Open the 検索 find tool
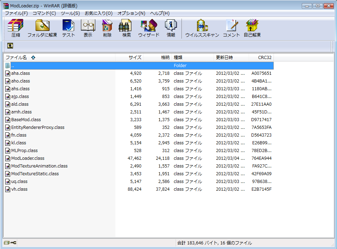This screenshot has height=249, width=337. (126, 28)
